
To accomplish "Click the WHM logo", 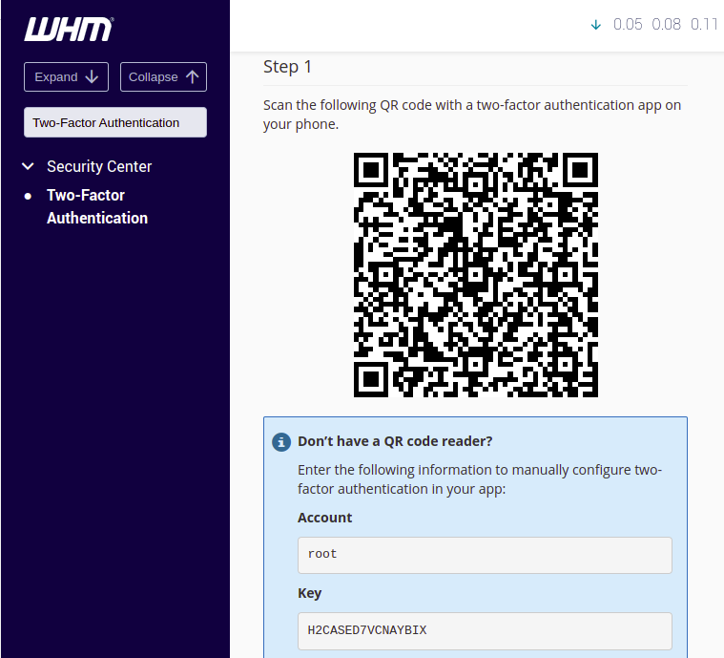I will [69, 30].
